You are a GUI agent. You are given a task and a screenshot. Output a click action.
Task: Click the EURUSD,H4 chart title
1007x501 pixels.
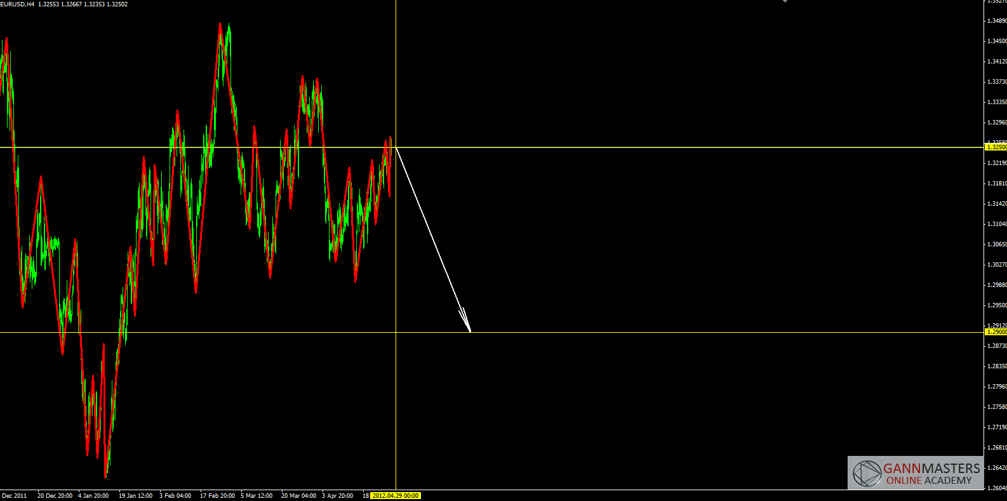point(17,4)
